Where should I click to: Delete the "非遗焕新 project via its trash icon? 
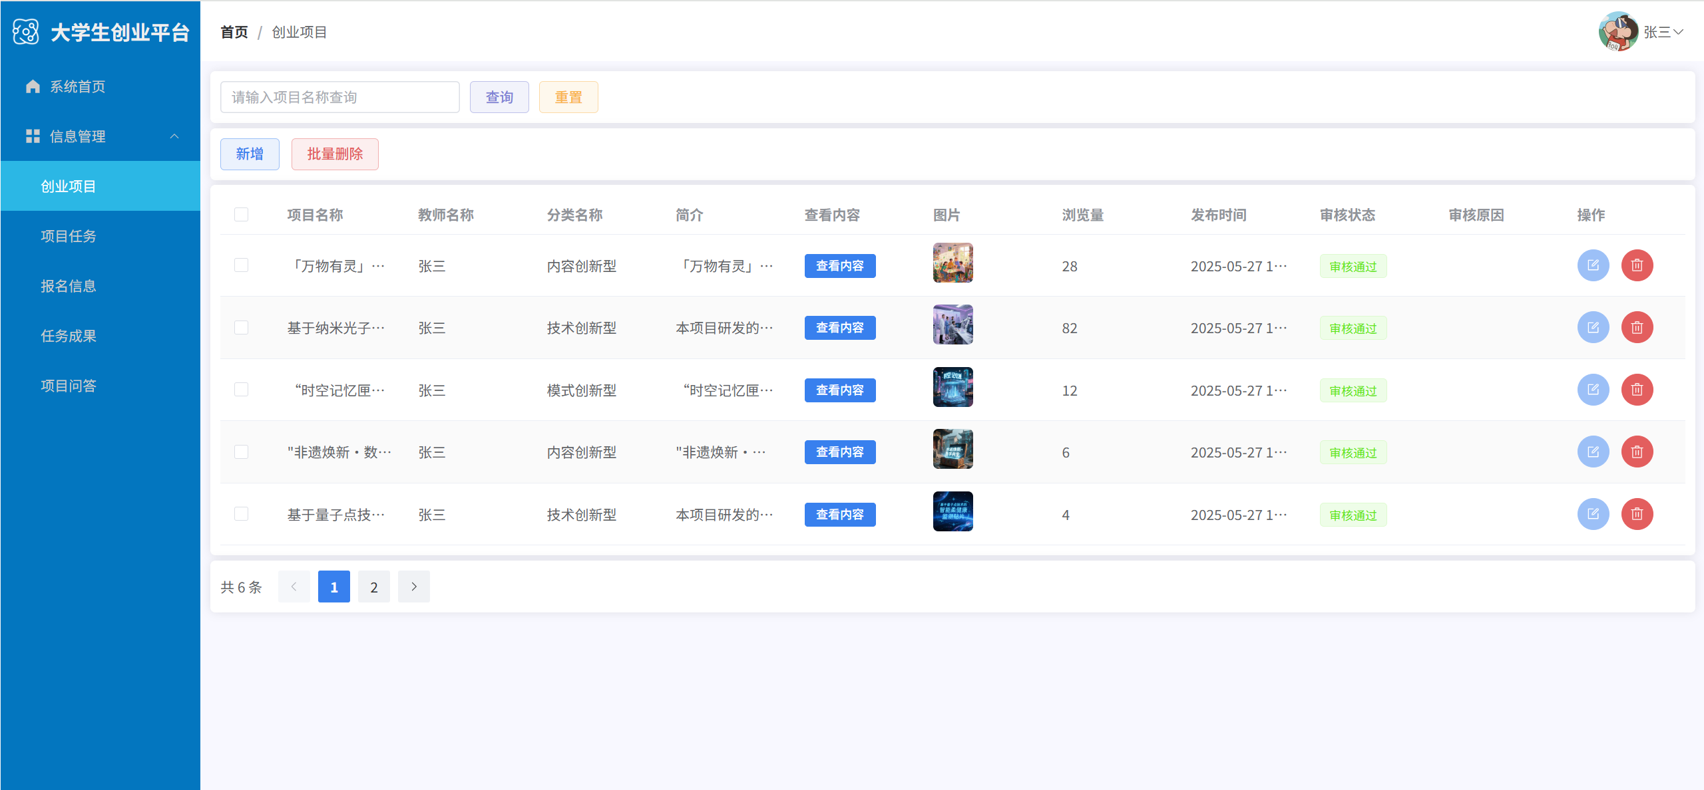point(1637,452)
